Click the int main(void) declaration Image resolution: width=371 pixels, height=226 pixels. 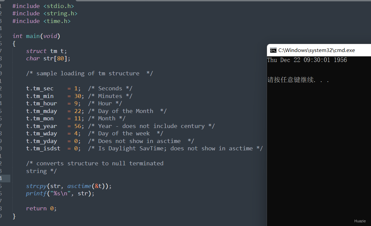click(x=36, y=36)
